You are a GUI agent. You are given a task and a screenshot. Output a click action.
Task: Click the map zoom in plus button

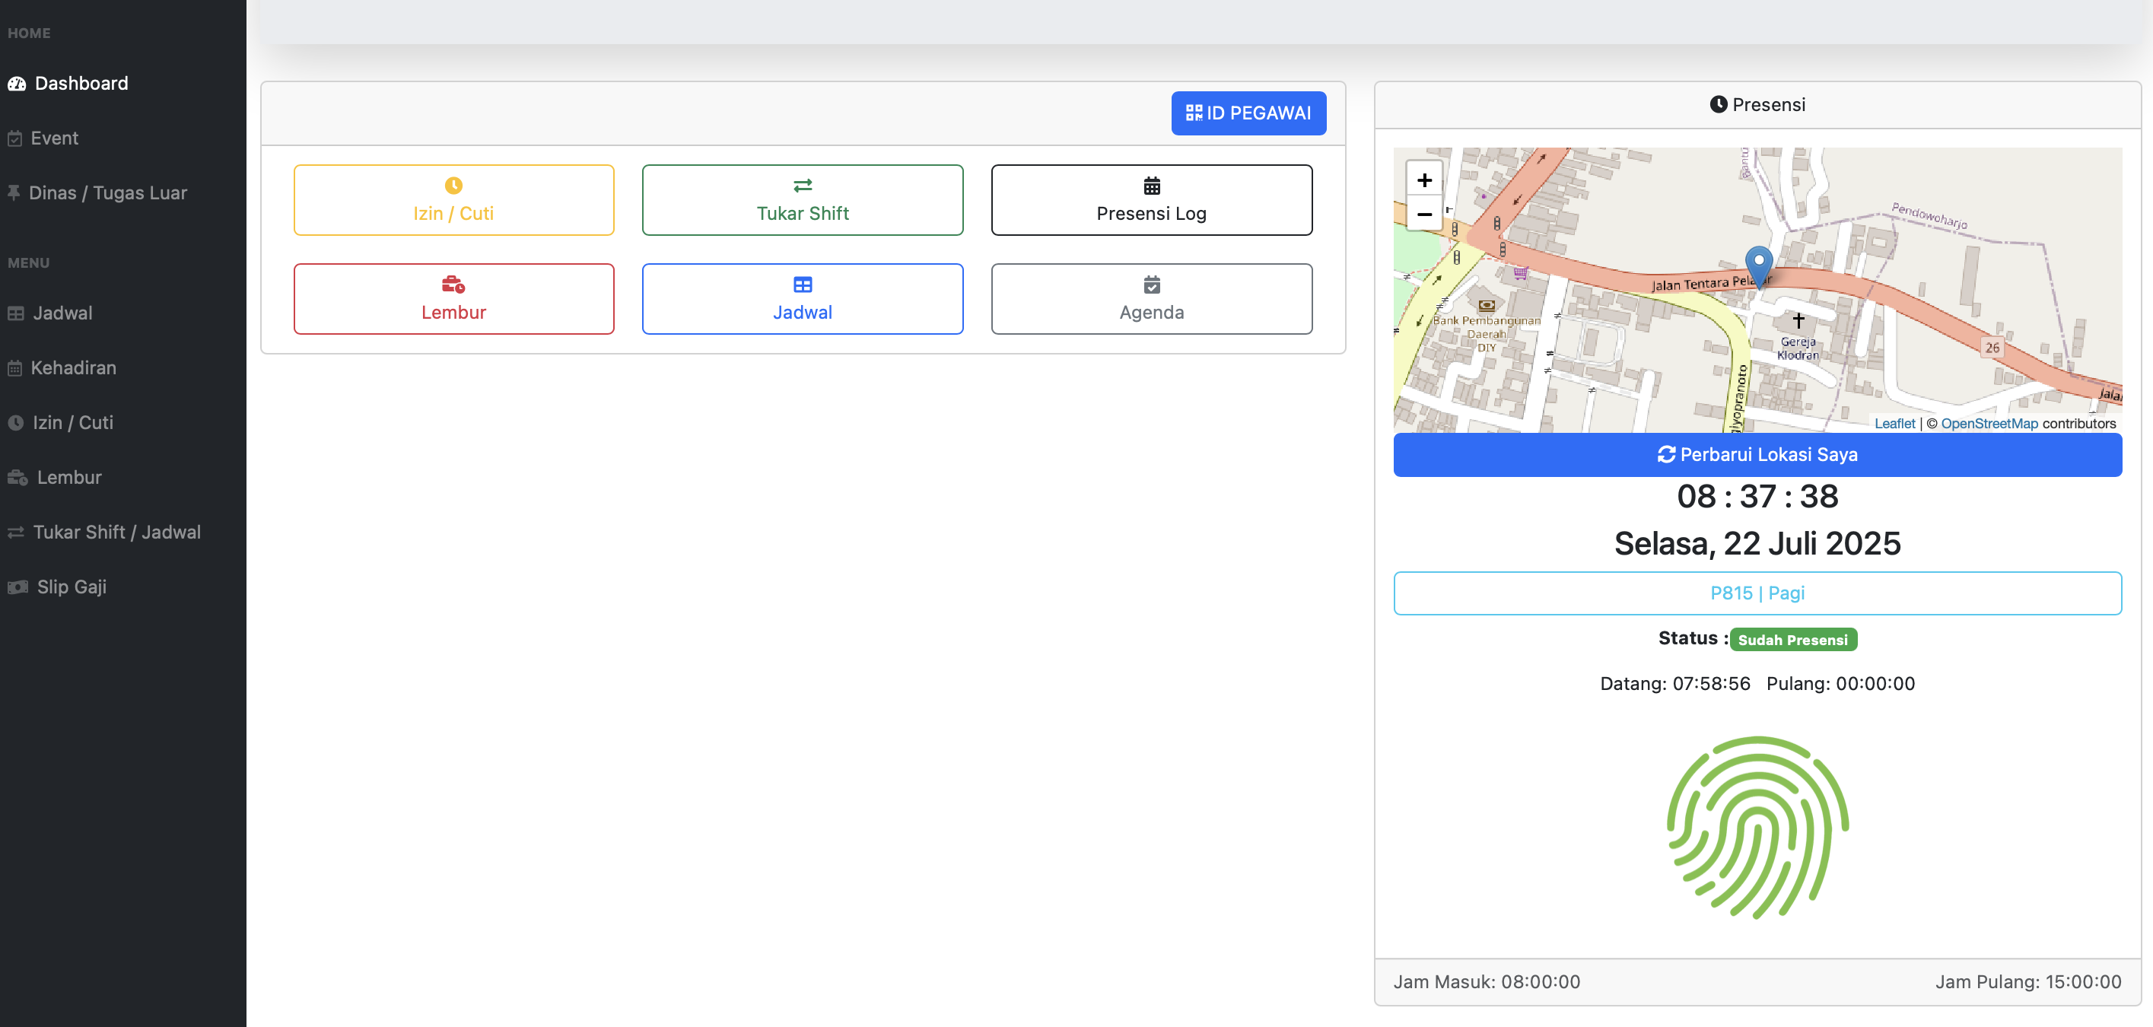pyautogui.click(x=1424, y=180)
